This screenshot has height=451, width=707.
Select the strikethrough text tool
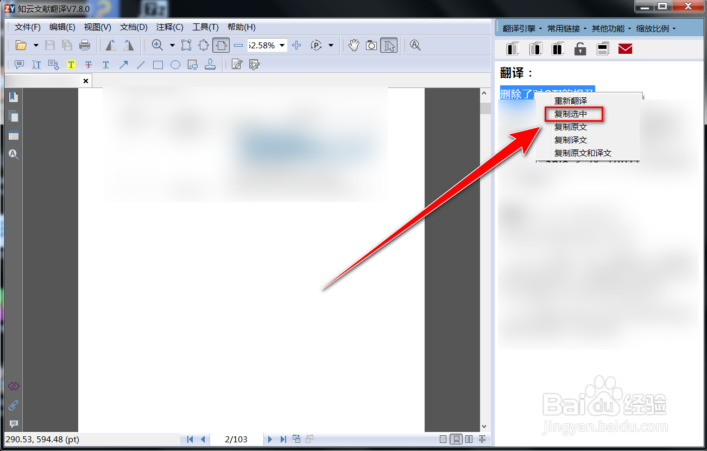click(89, 65)
